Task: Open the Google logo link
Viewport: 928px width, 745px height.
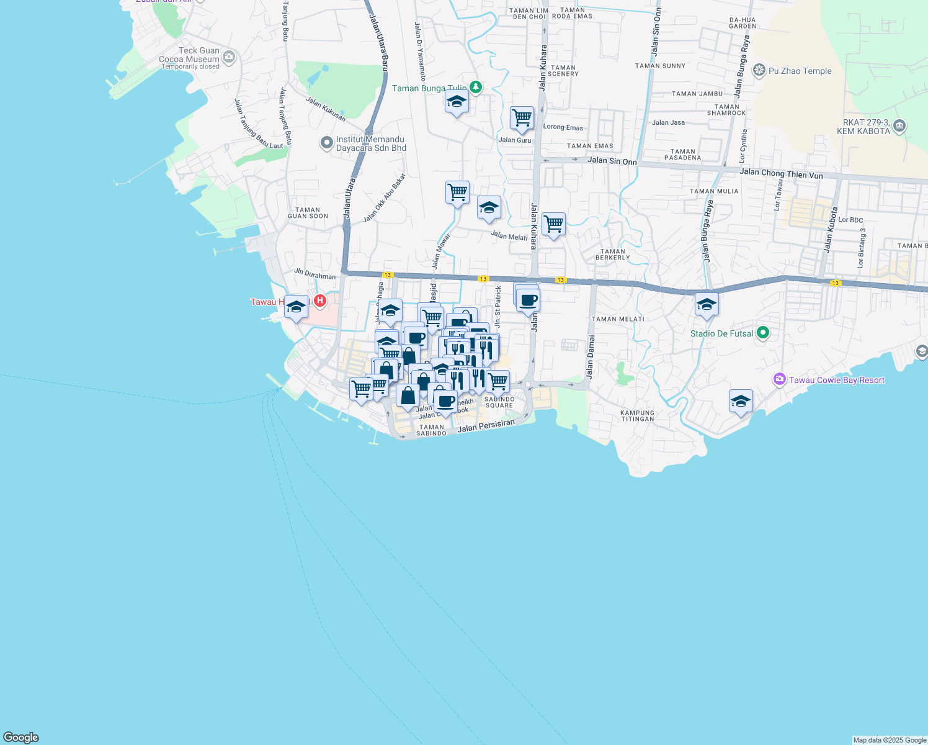Action: coord(21,738)
